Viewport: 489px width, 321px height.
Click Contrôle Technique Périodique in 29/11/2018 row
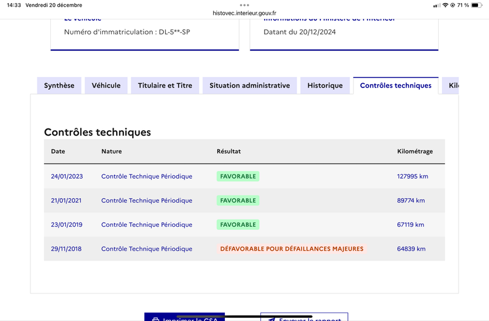point(147,249)
